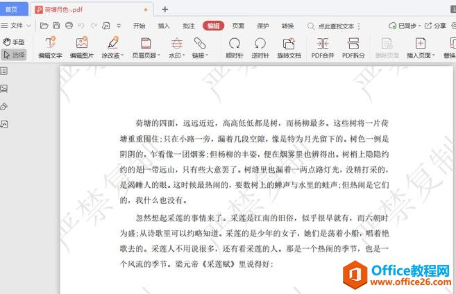Click the 页眉页脚 header footer tool
The height and width of the screenshot is (294, 456).
click(144, 47)
